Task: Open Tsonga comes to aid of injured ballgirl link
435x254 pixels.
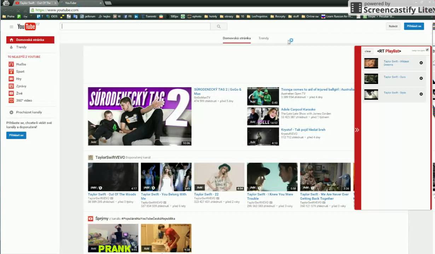Action: [317, 90]
